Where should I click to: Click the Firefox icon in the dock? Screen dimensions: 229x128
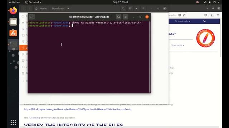[13, 11]
